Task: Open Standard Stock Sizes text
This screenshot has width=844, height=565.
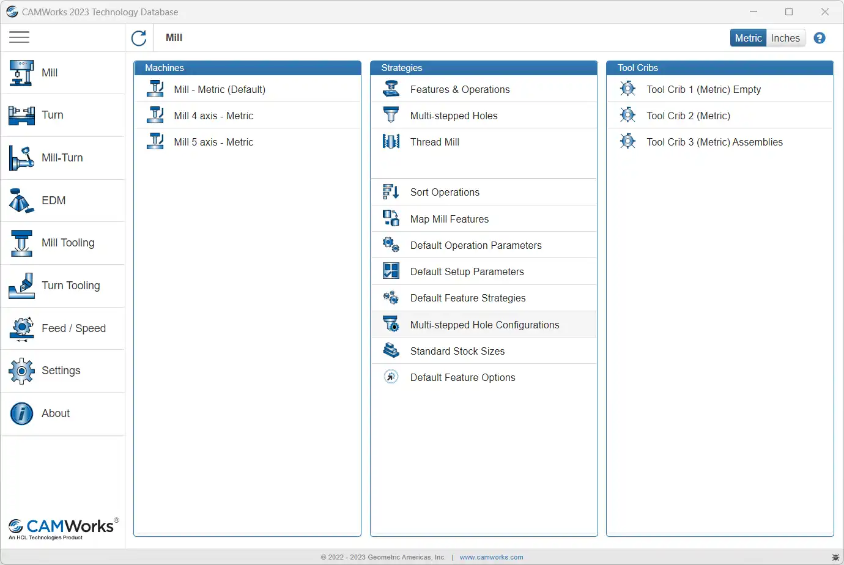Action: coord(457,351)
